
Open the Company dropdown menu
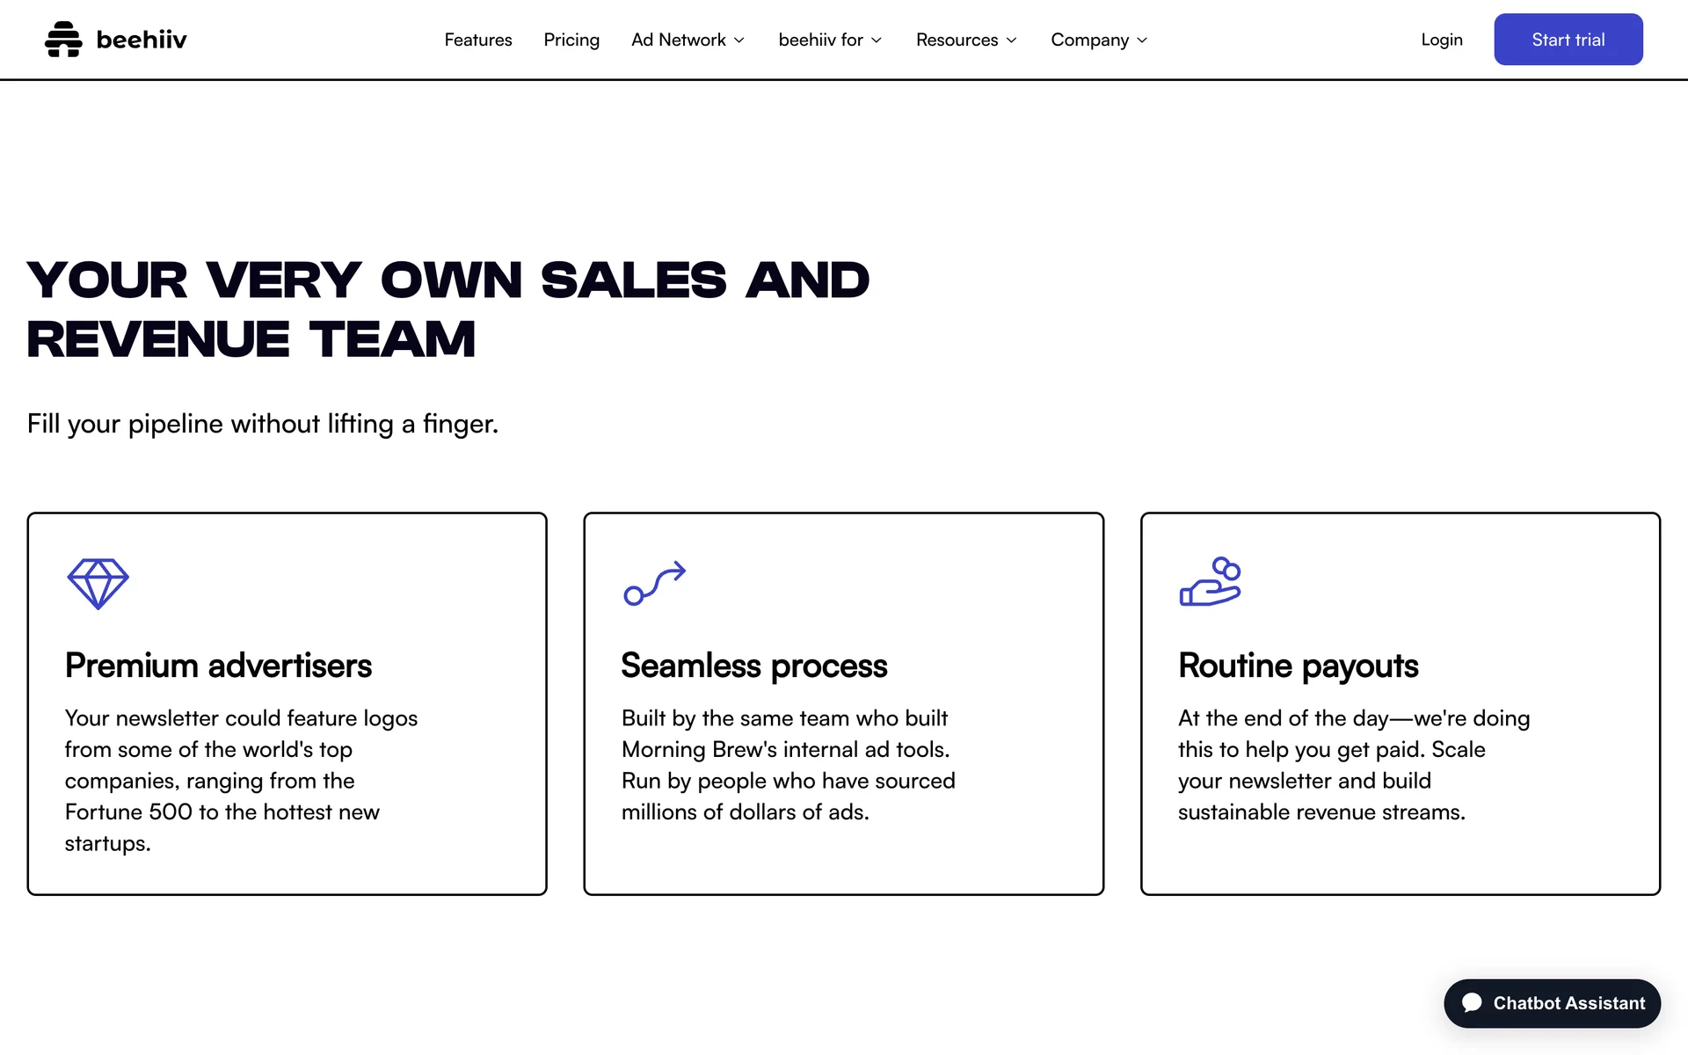click(1098, 40)
